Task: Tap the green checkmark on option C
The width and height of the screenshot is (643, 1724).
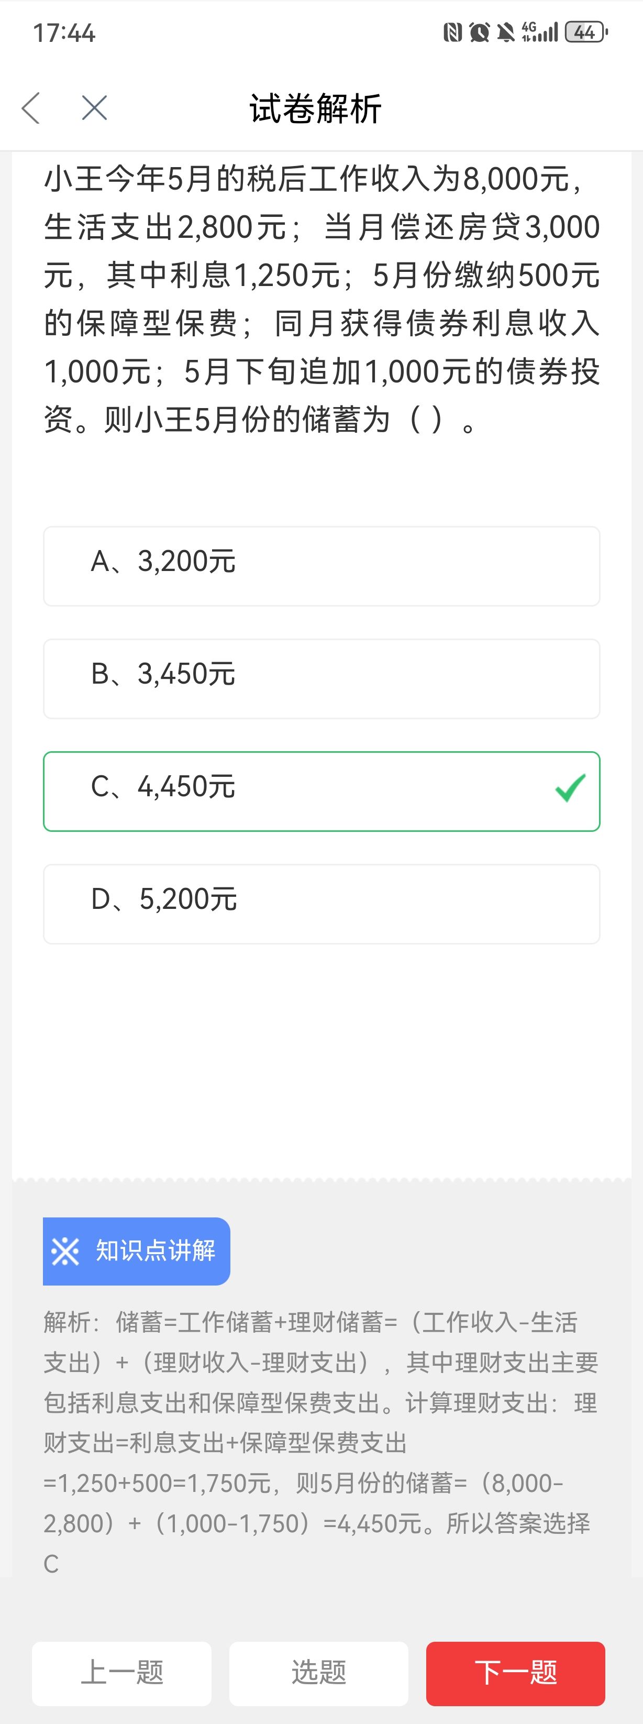Action: 570,788
